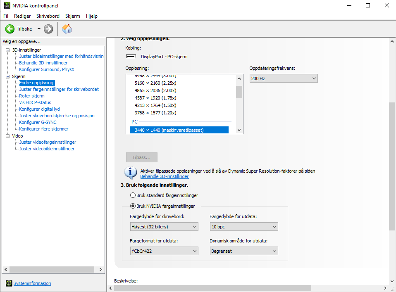Open Behandle 3D-innstillinger in the task tree
This screenshot has width=396, height=292.
[43, 63]
